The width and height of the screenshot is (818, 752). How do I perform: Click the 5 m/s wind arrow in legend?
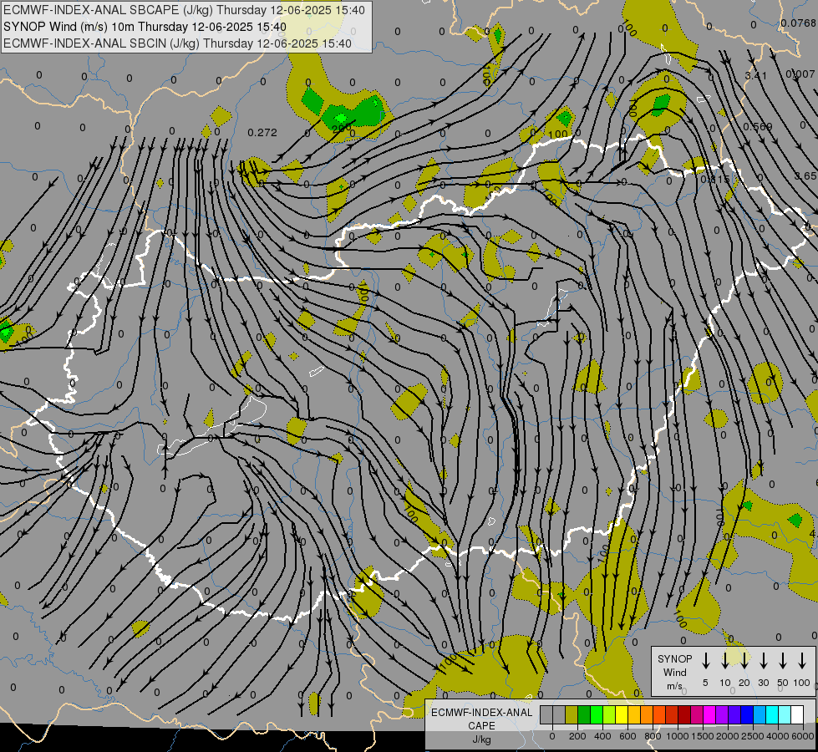(705, 661)
